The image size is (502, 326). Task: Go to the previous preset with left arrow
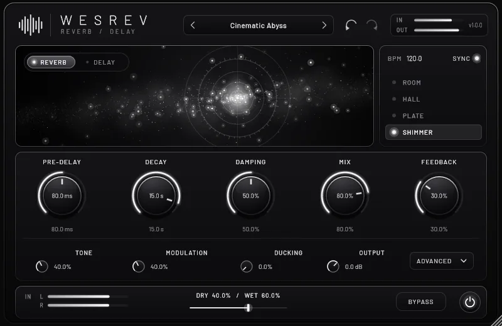193,25
